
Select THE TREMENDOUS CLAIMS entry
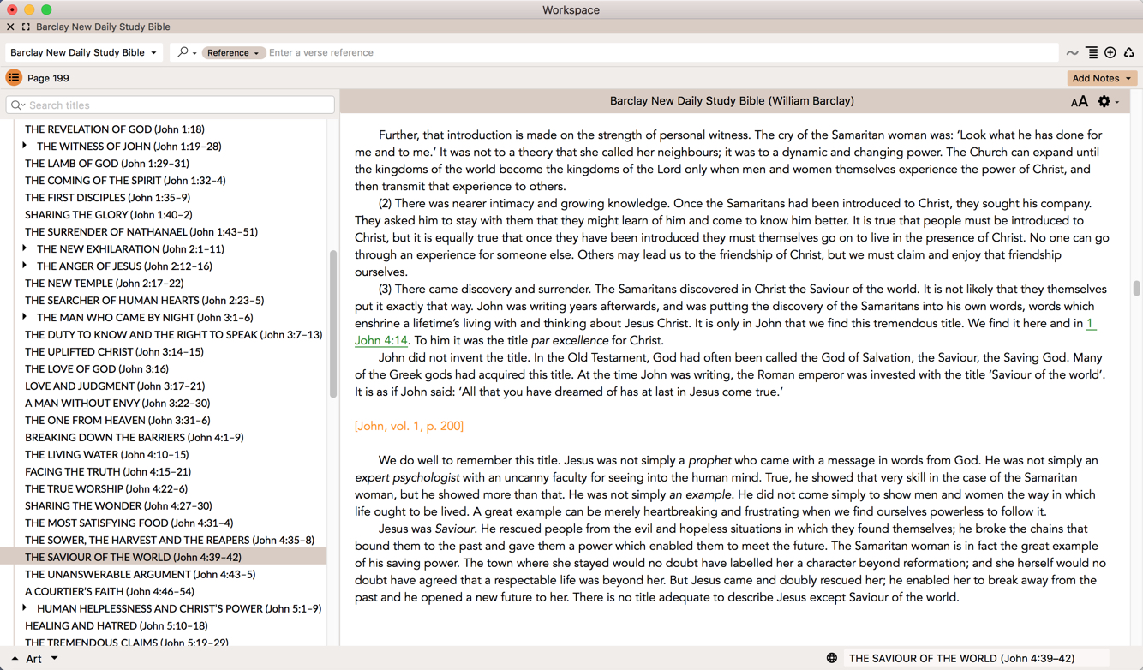pos(127,642)
